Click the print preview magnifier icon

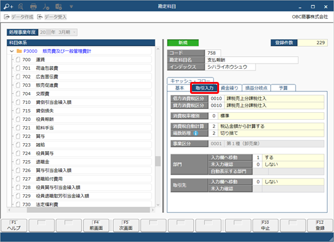coord(21,7)
